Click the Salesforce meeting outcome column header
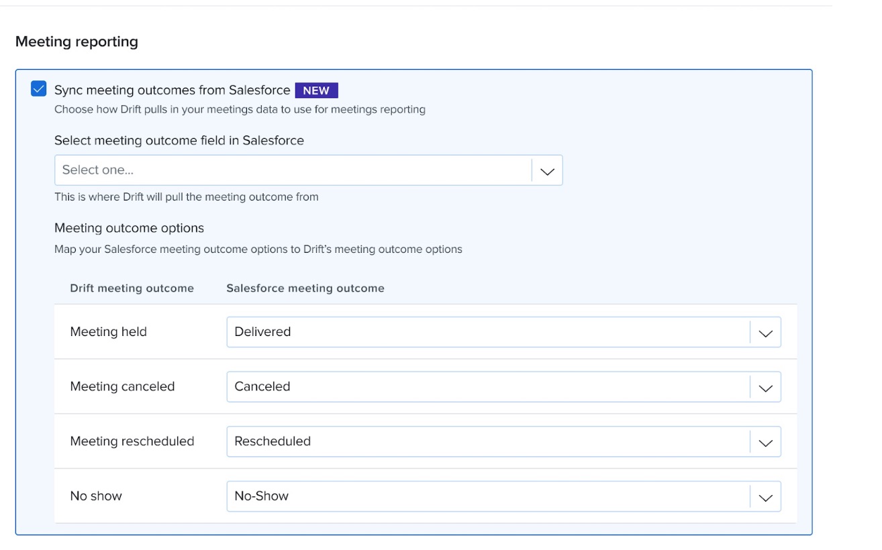This screenshot has width=882, height=550. (x=305, y=288)
